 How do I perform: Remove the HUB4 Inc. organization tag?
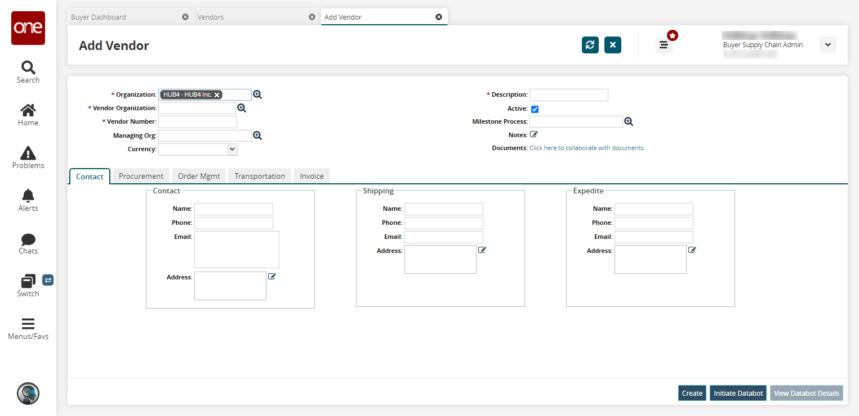(x=217, y=95)
